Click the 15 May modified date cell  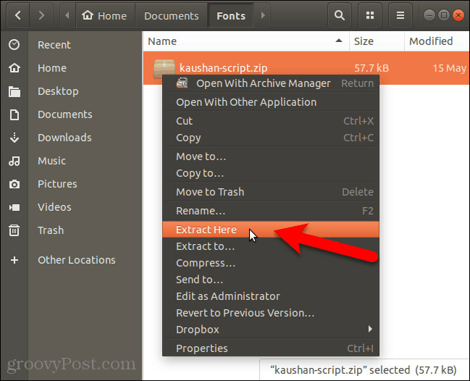click(449, 68)
